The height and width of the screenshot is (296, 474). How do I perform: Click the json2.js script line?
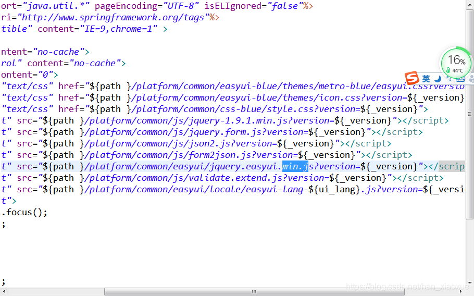(x=196, y=144)
